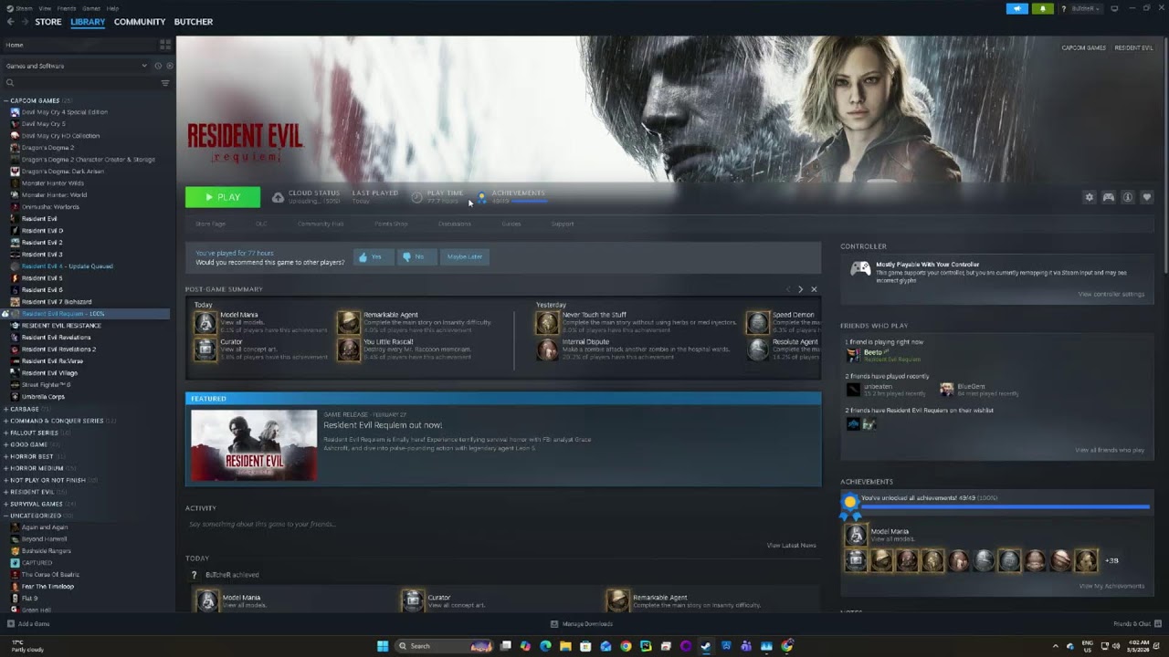Open controller layout icon beside settings gear

1109,197
